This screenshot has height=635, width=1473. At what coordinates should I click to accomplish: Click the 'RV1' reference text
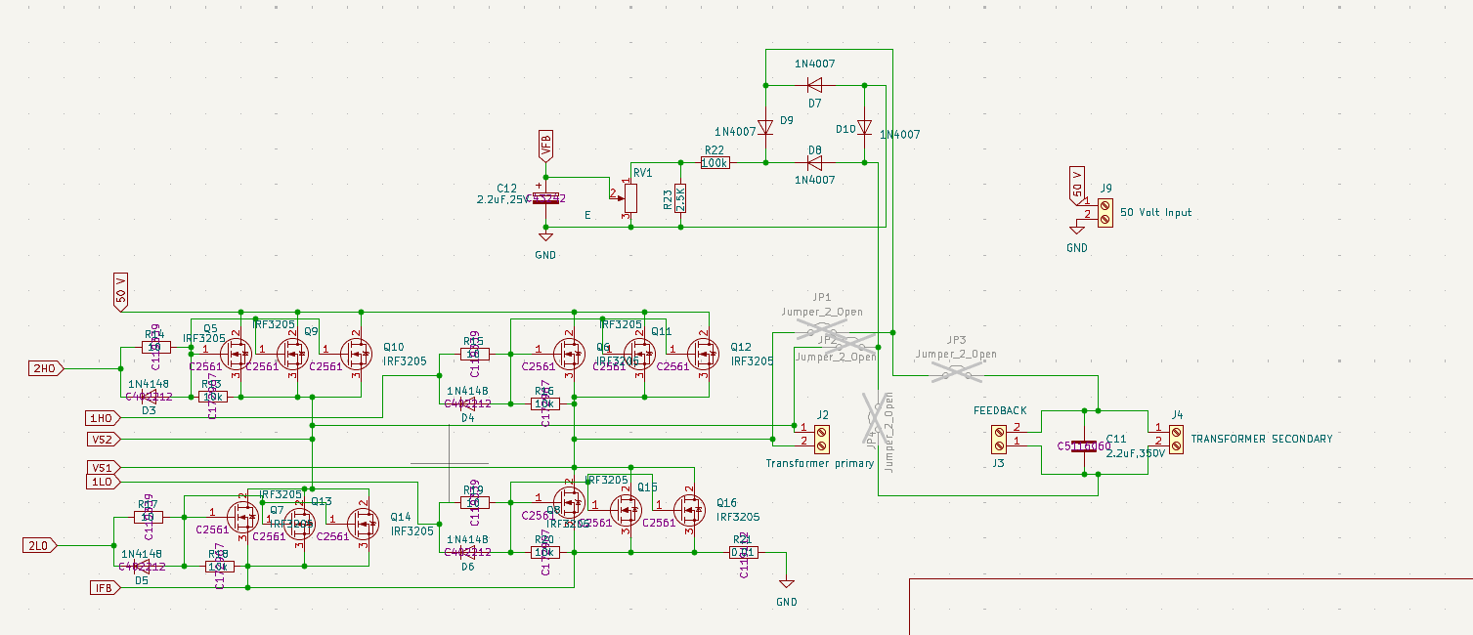coord(642,173)
